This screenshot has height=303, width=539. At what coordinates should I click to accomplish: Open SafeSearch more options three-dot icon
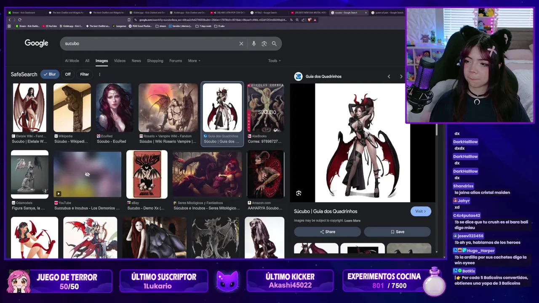tap(99, 74)
